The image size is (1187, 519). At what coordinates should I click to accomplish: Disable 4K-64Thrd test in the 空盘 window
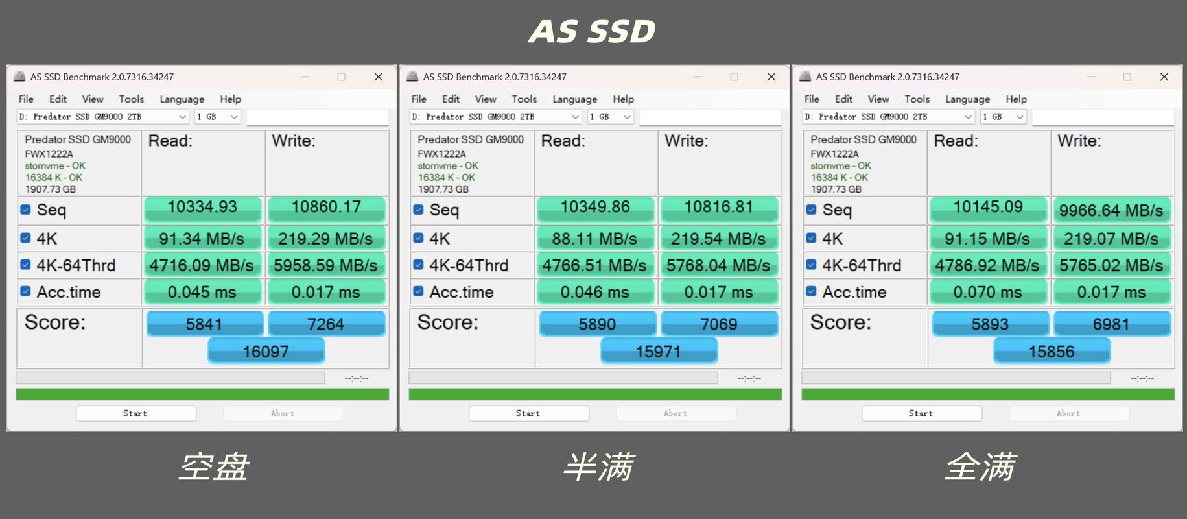pos(25,265)
